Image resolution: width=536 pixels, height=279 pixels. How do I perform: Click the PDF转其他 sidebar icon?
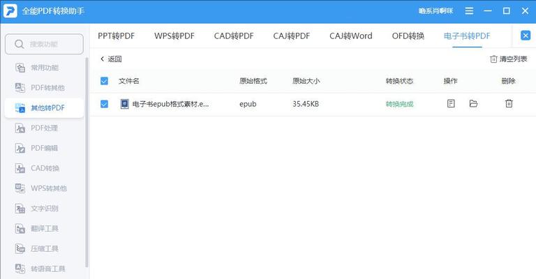pos(20,88)
